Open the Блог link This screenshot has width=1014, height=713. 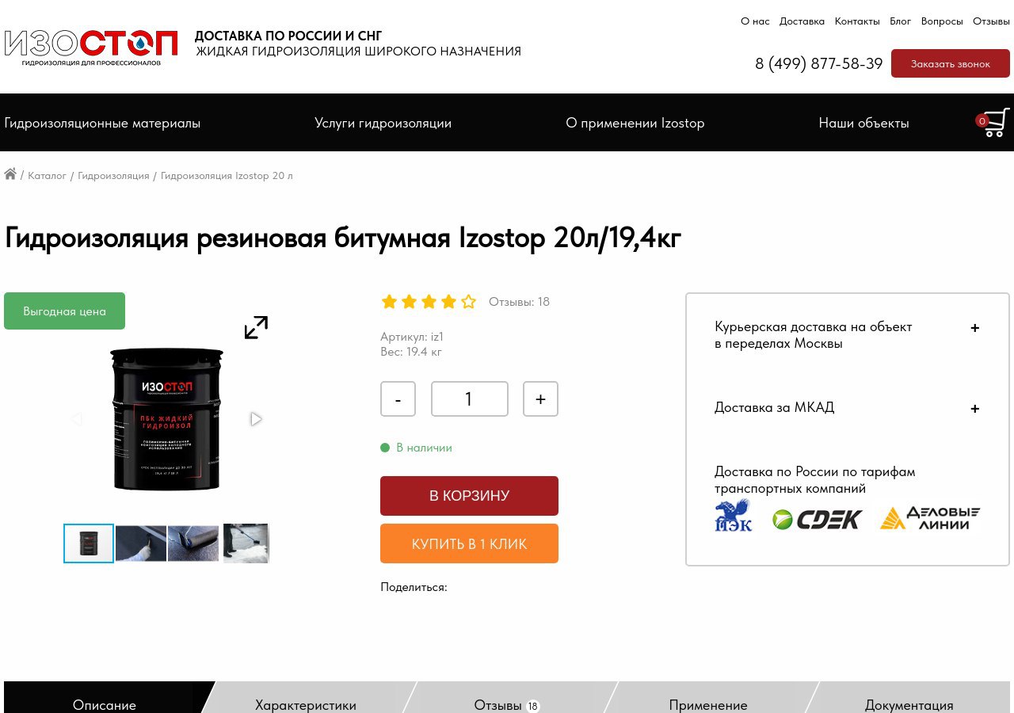pyautogui.click(x=901, y=21)
